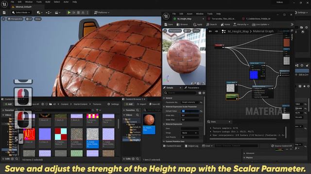Click the Play button in main toolbar
The height and width of the screenshot is (174, 311).
click(x=69, y=13)
